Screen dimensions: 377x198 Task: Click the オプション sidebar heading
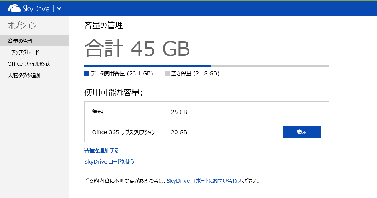coord(22,26)
